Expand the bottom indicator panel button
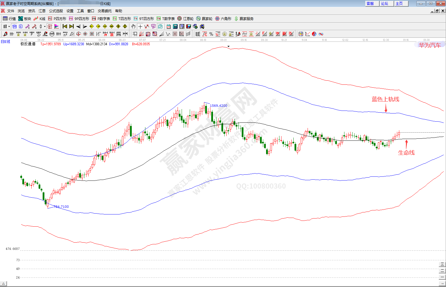 pyautogui.click(x=3, y=284)
